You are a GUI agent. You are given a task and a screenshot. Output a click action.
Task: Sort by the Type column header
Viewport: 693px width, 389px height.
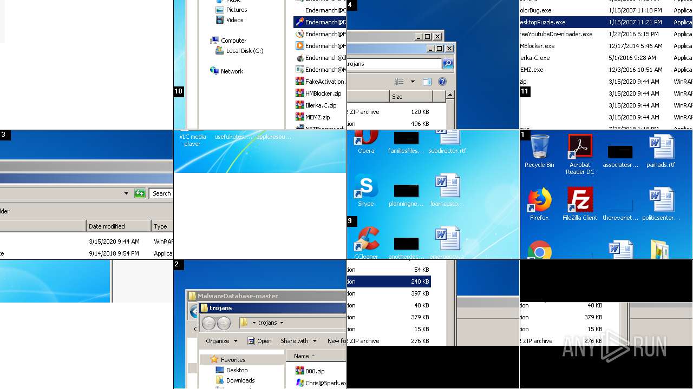coord(162,226)
